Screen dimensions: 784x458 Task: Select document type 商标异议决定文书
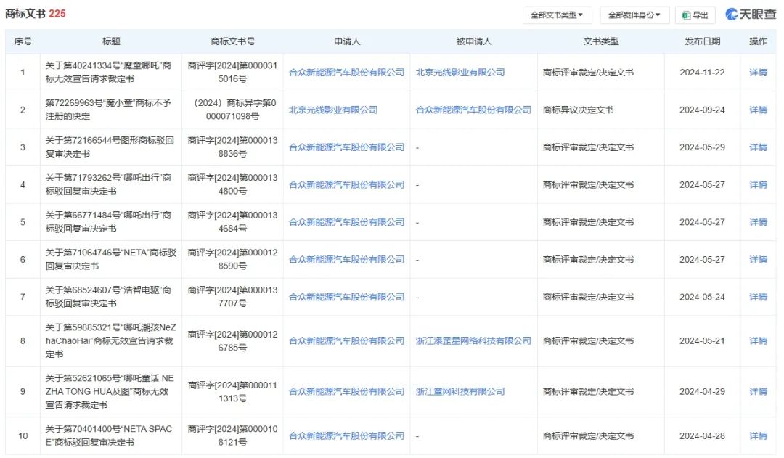[x=578, y=110]
